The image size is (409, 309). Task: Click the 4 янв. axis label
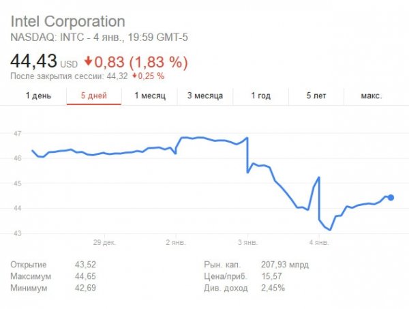pyautogui.click(x=319, y=242)
